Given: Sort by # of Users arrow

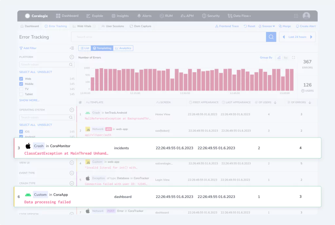Looking at the screenshot, I should pyautogui.click(x=275, y=102).
